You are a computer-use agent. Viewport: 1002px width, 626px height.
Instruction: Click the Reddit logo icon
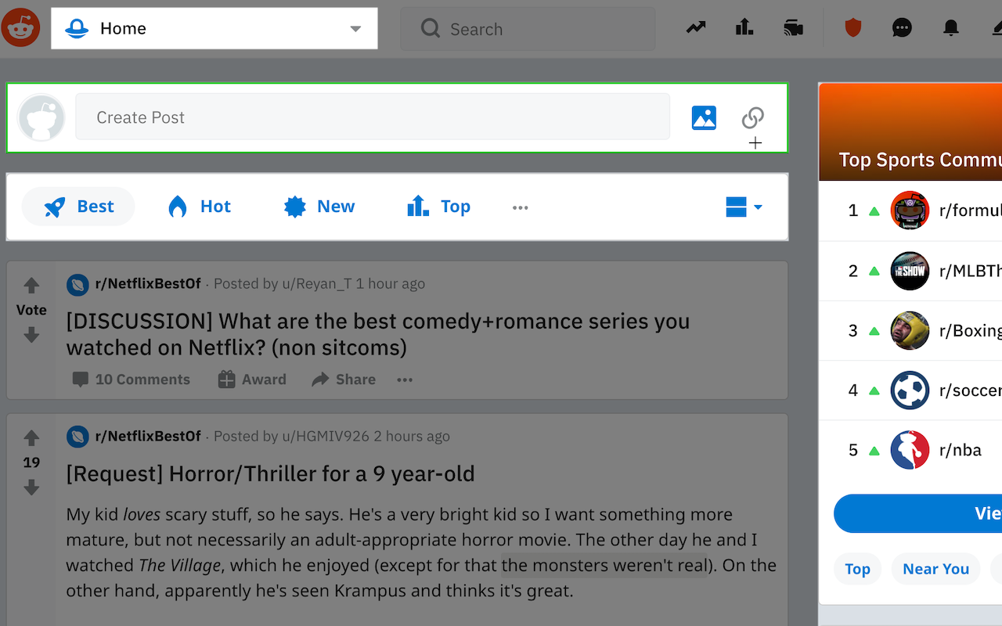[20, 28]
